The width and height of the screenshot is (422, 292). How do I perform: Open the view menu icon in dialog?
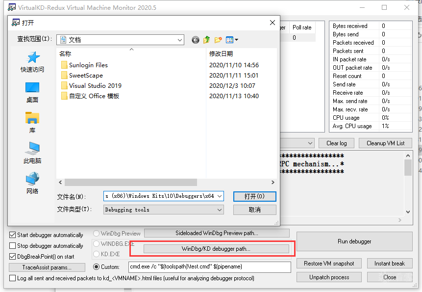tap(232, 40)
